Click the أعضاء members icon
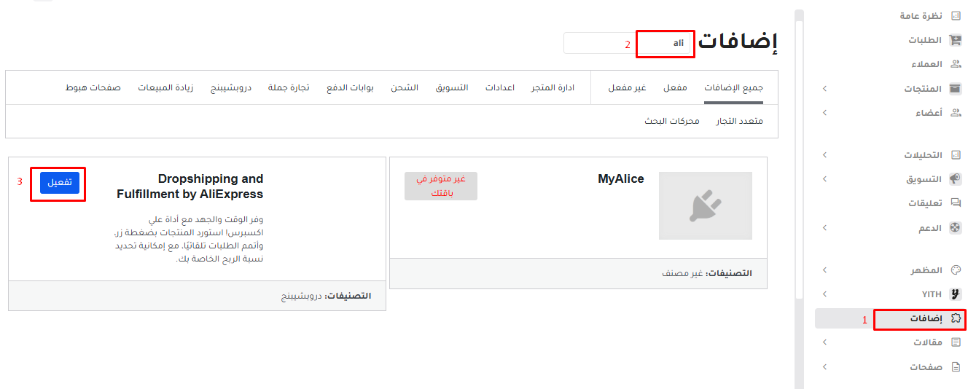The height and width of the screenshot is (389, 968). (x=956, y=112)
